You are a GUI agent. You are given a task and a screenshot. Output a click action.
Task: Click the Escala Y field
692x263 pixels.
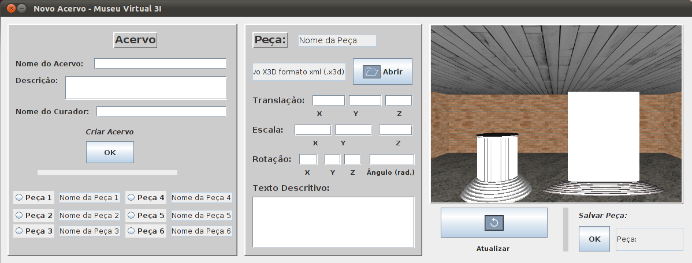coord(353,130)
